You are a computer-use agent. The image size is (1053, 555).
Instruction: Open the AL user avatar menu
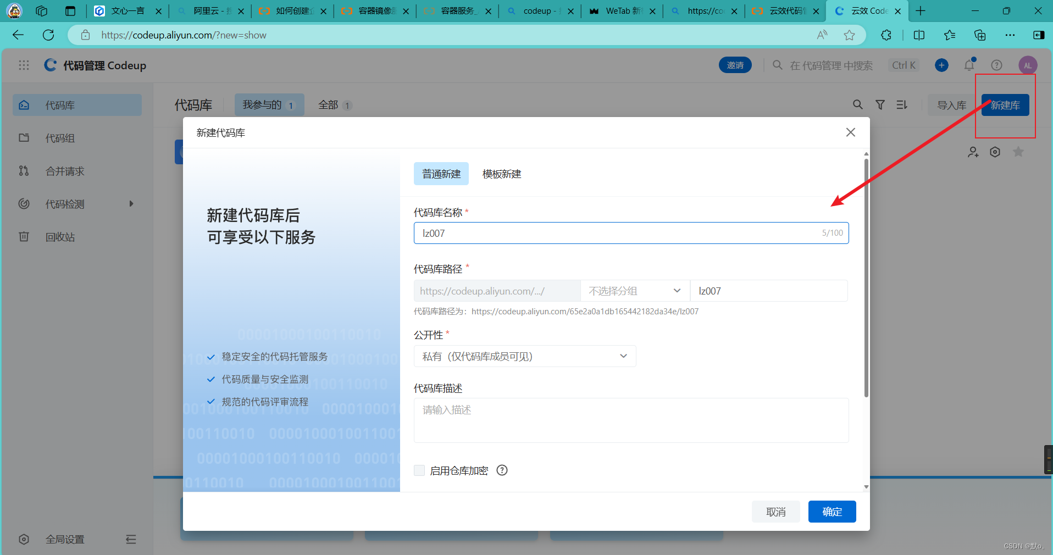(1027, 65)
